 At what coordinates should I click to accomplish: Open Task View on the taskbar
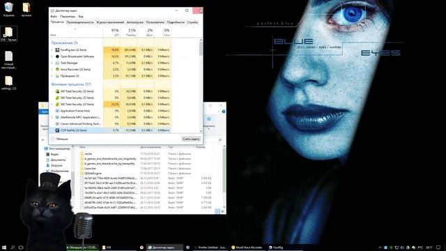[21, 248]
